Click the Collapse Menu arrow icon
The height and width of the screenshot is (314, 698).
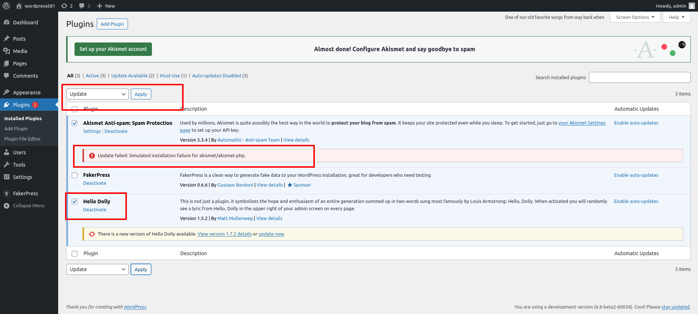[7, 206]
